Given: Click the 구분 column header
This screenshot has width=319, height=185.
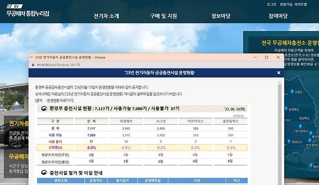Looking at the screenshot, I should coord(55,121).
